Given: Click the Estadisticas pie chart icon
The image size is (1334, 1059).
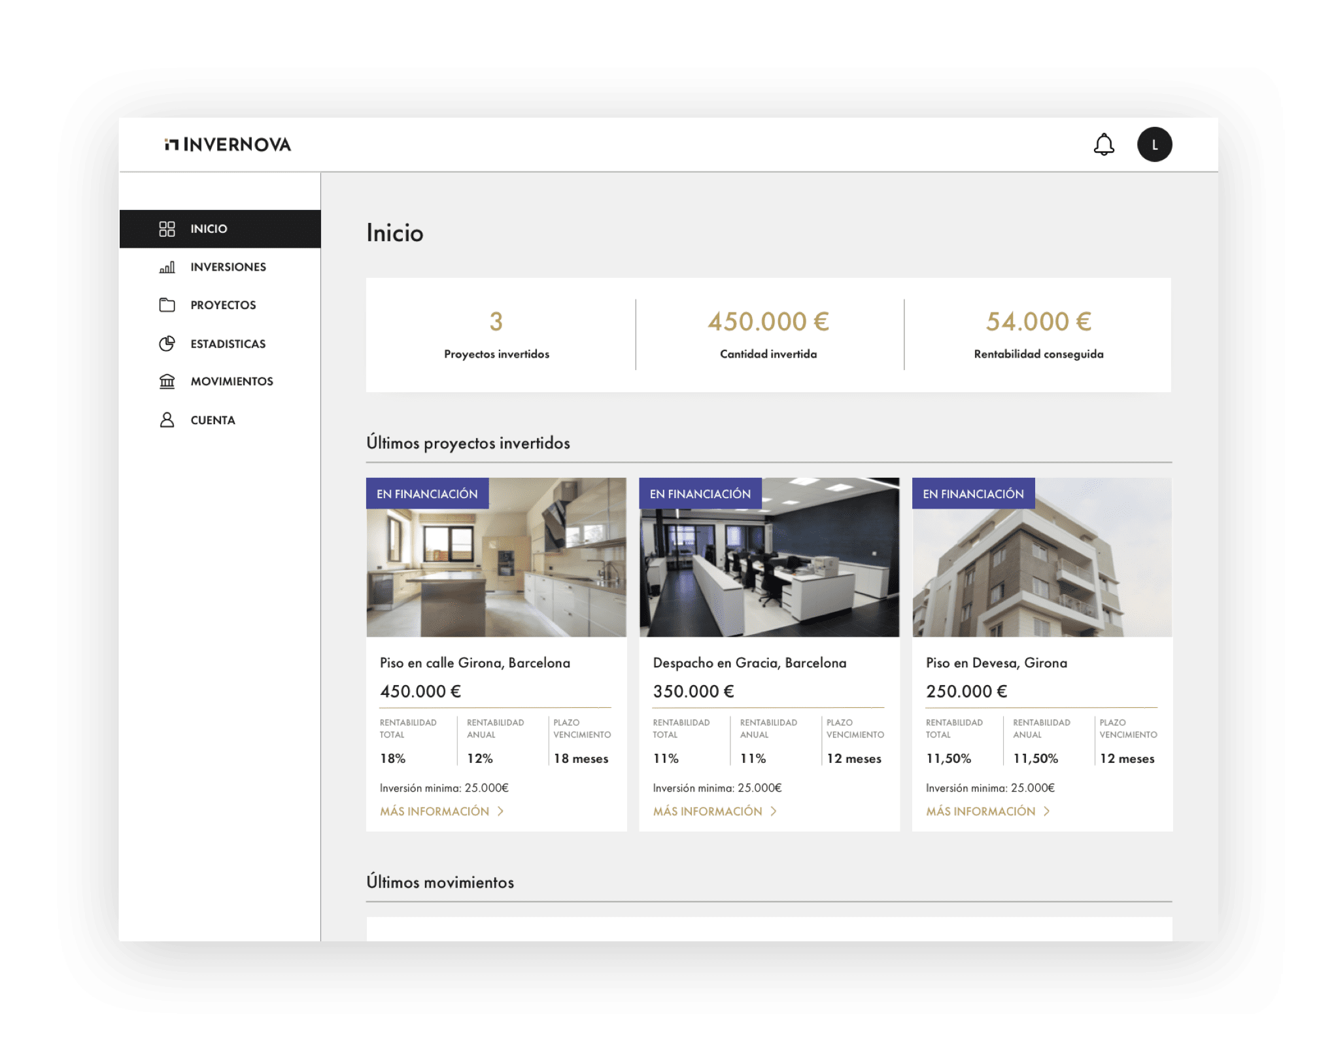Looking at the screenshot, I should [x=167, y=344].
